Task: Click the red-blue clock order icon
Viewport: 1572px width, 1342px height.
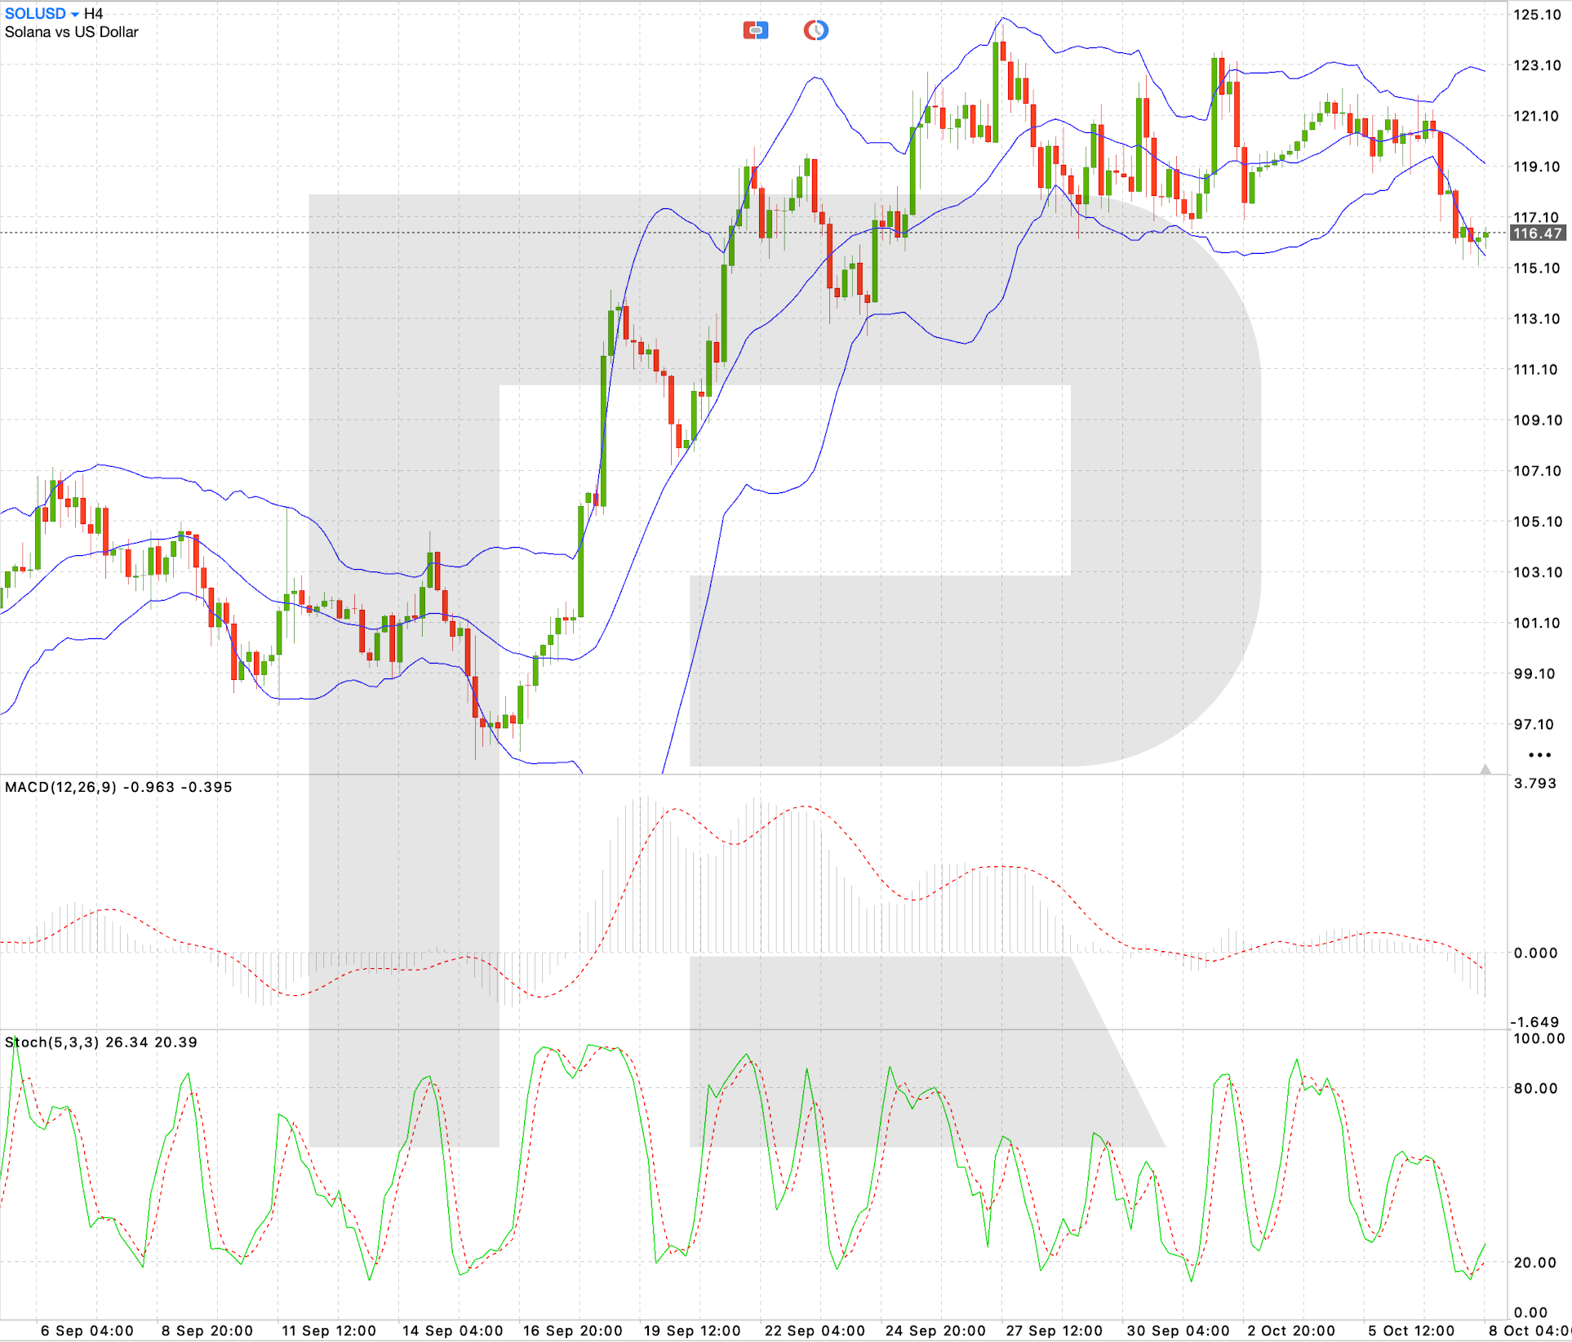Action: tap(815, 31)
